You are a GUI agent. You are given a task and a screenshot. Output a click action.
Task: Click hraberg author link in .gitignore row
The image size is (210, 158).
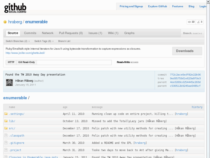coord(140,143)
